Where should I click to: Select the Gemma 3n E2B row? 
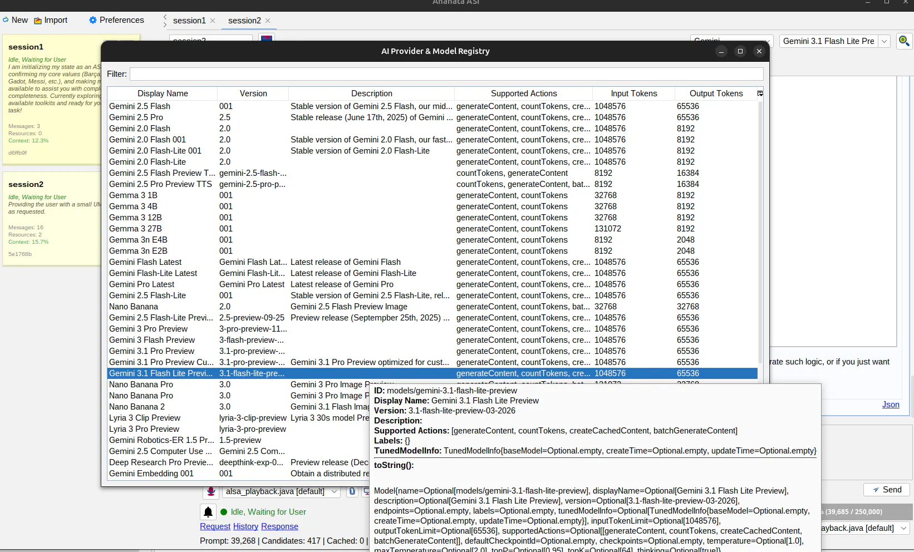click(x=433, y=251)
